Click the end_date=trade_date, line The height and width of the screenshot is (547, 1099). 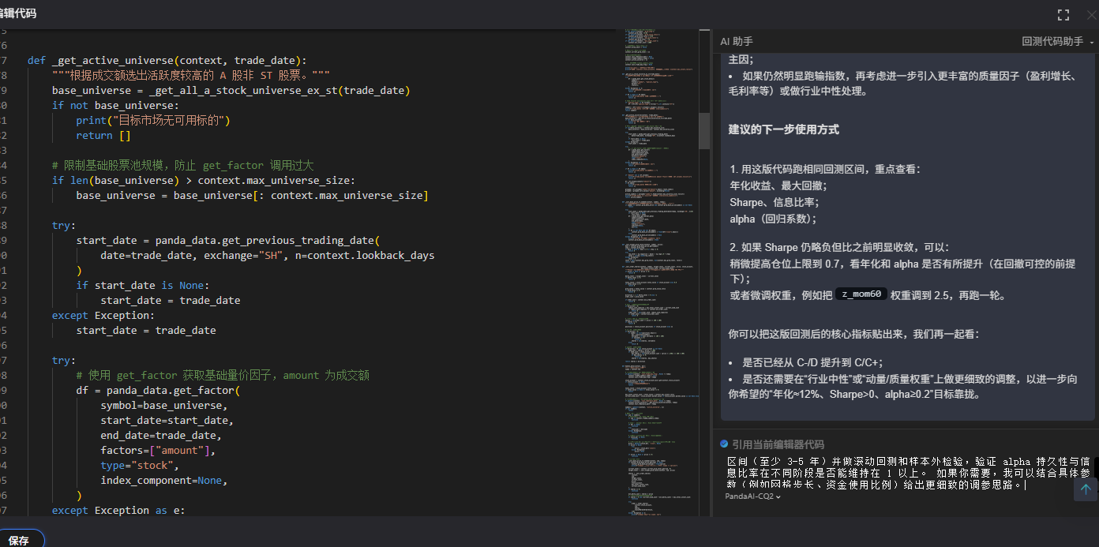161,435
